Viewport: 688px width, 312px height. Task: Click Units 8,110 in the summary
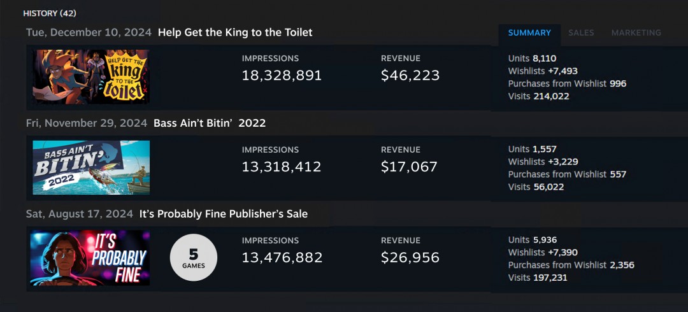(532, 59)
